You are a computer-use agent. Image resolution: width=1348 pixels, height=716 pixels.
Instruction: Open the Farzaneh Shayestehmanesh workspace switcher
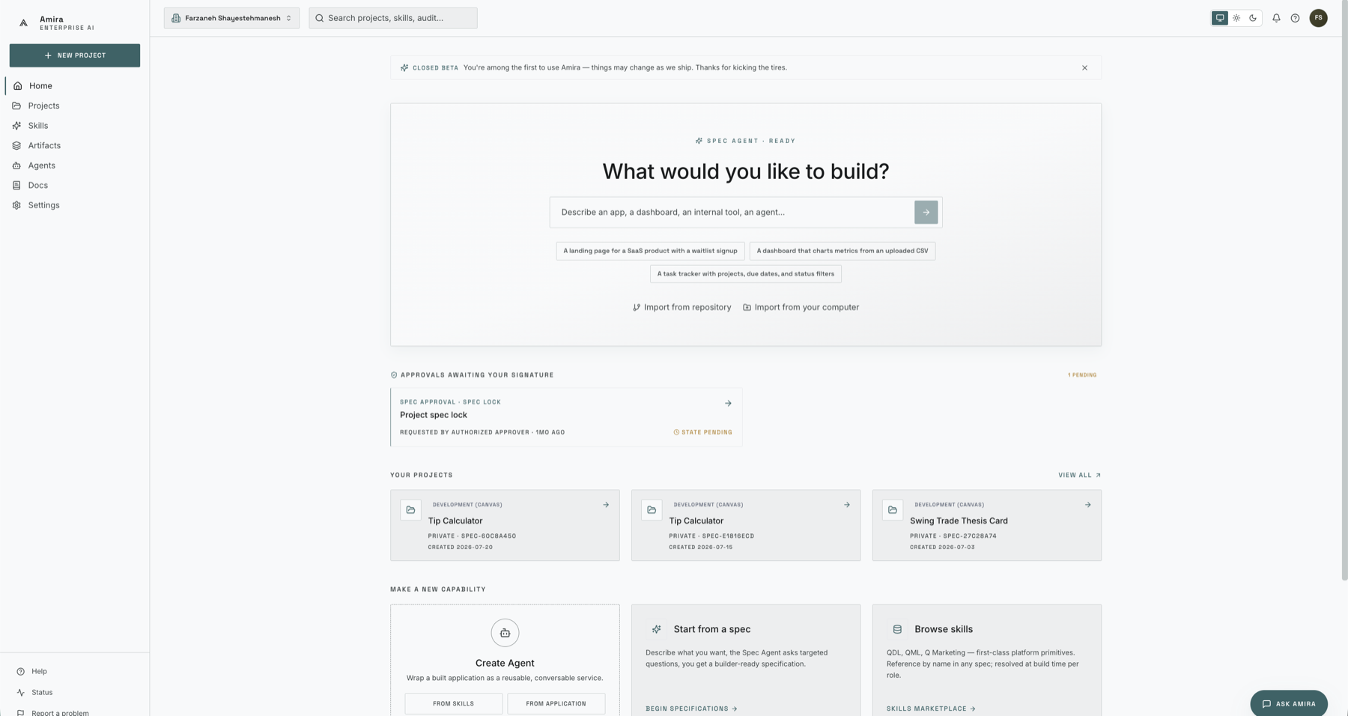tap(231, 18)
